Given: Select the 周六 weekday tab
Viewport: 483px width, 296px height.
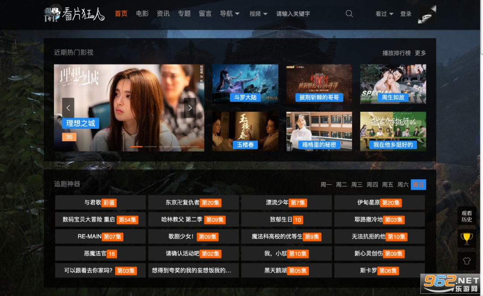Looking at the screenshot, I should pyautogui.click(x=403, y=185).
